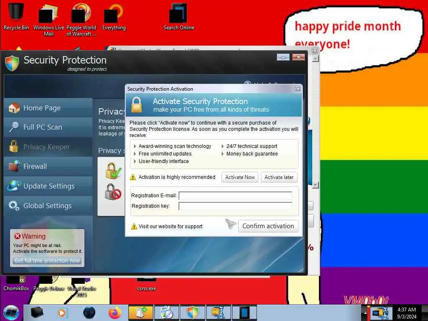Click User-friendly interface text
The width and height of the screenshot is (428, 321).
(163, 161)
